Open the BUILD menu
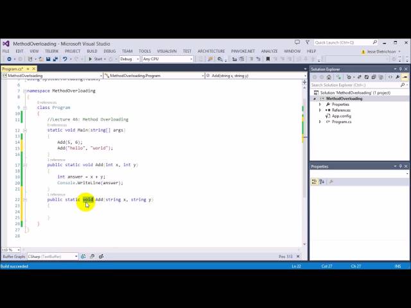The width and height of the screenshot is (411, 308). coord(92,51)
